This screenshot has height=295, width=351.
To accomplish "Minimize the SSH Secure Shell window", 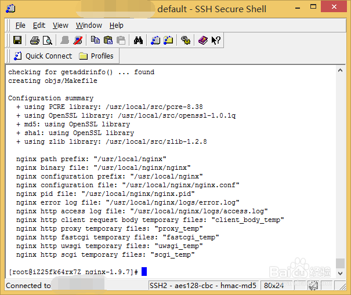I will click(298, 7).
